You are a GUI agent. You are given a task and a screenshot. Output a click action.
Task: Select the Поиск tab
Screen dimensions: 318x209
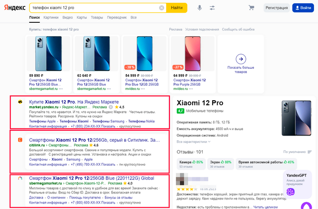35,17
